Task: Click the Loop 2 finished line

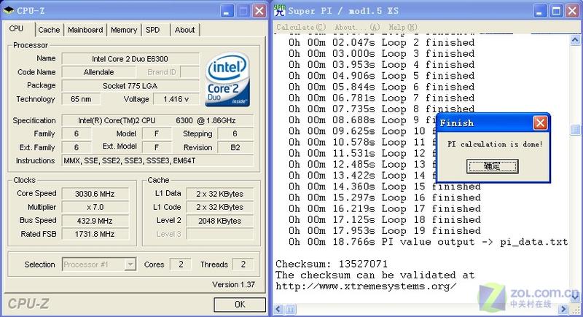Action: tap(381, 42)
